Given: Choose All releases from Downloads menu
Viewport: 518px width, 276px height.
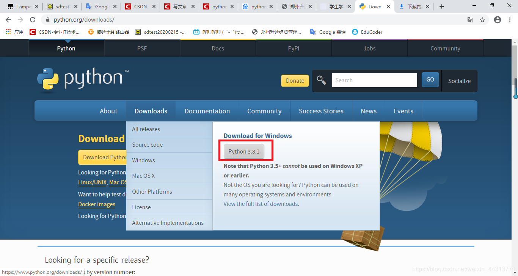Looking at the screenshot, I should (170, 129).
